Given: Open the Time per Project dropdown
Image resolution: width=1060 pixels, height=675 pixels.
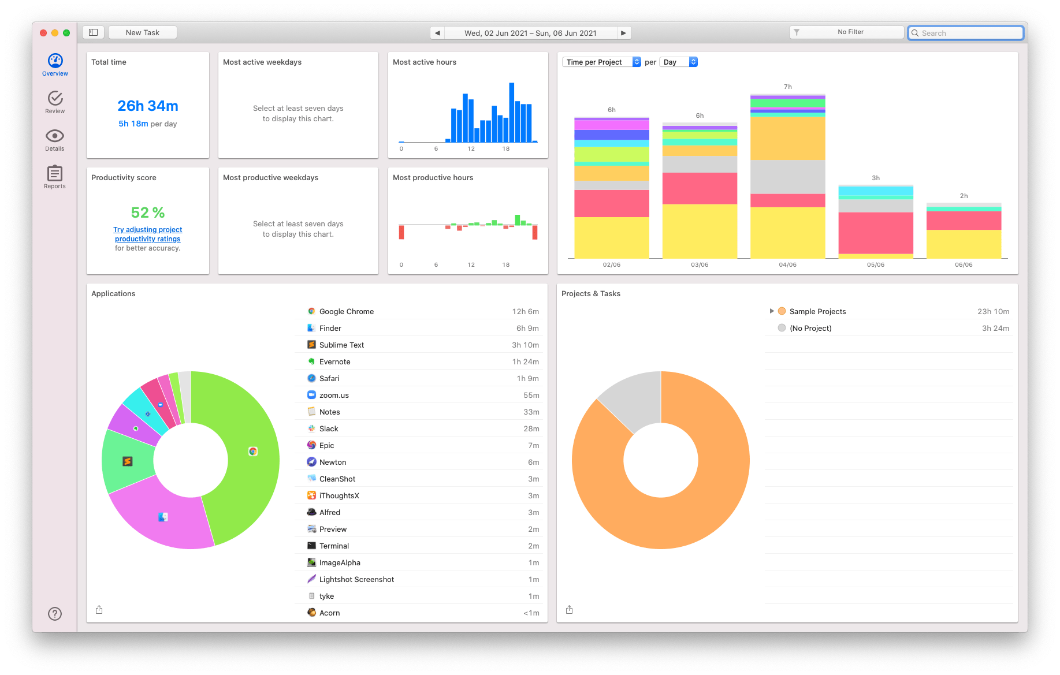Looking at the screenshot, I should tap(601, 62).
